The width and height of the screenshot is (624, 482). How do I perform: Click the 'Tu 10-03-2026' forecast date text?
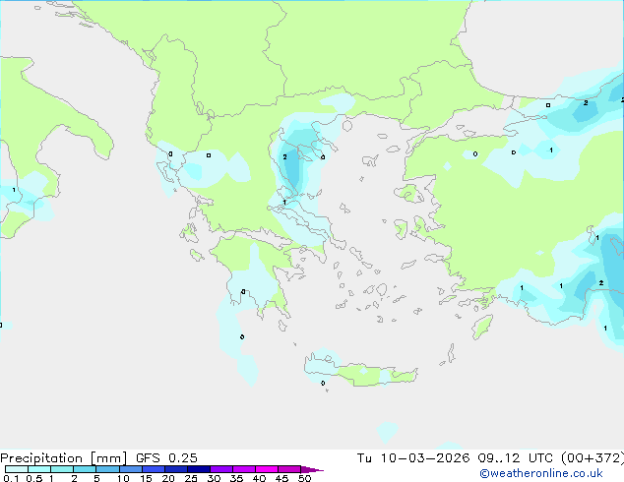coord(413,458)
